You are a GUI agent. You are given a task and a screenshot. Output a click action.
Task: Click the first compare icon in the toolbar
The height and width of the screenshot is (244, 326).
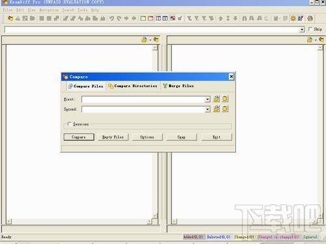10,18
